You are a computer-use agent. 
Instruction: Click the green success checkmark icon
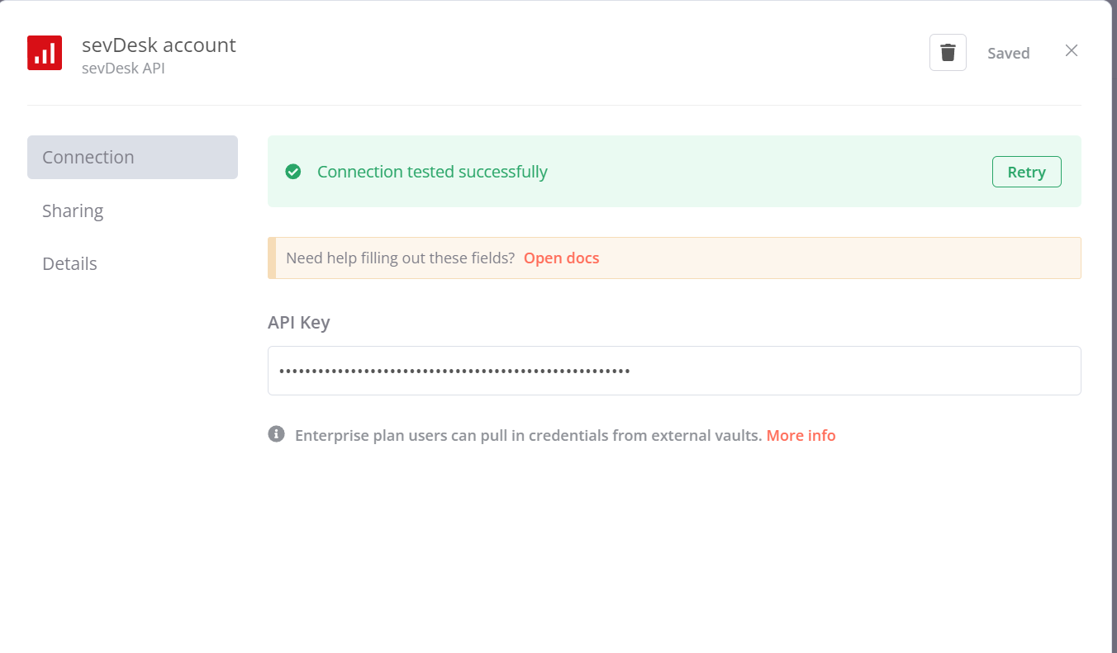coord(292,172)
